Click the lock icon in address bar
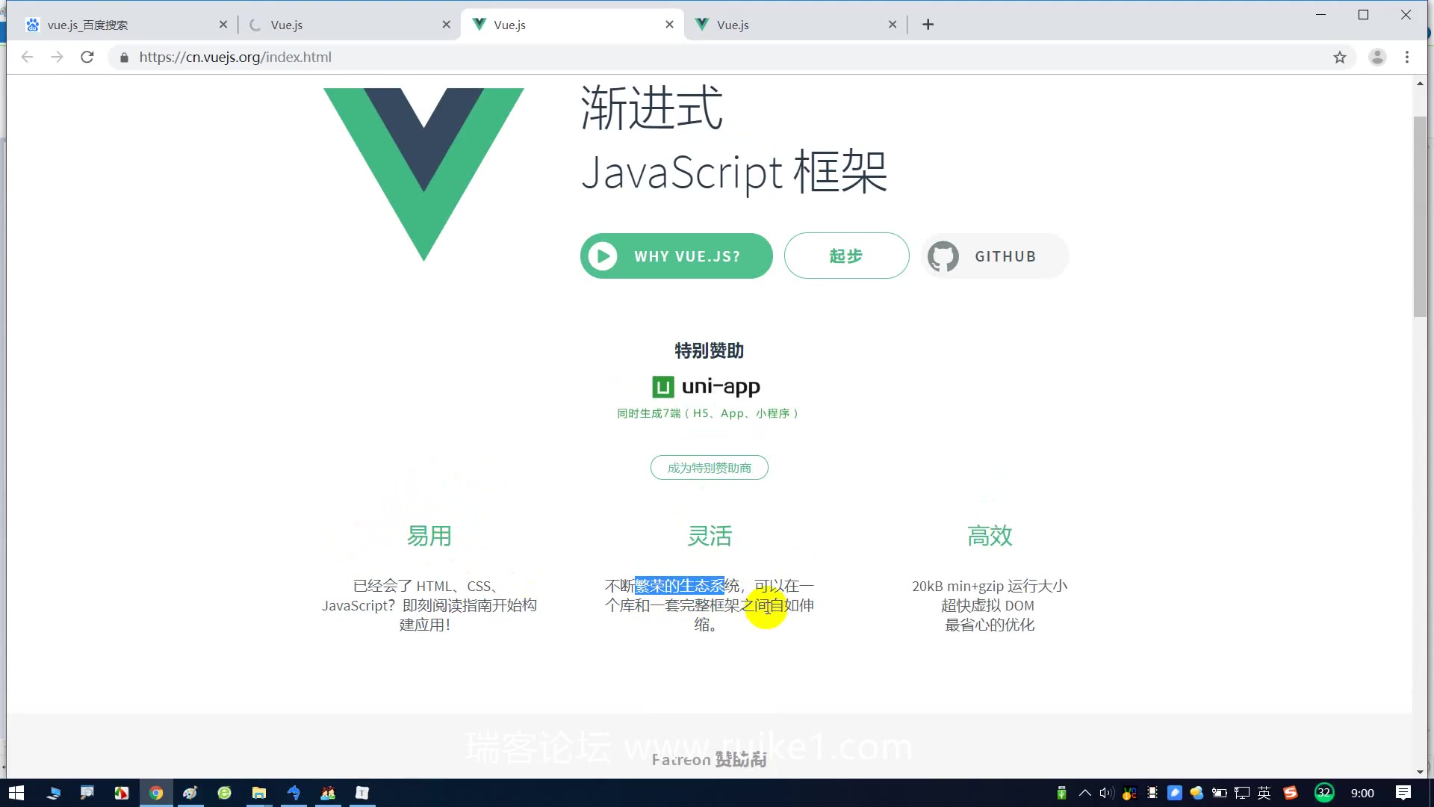 124,58
